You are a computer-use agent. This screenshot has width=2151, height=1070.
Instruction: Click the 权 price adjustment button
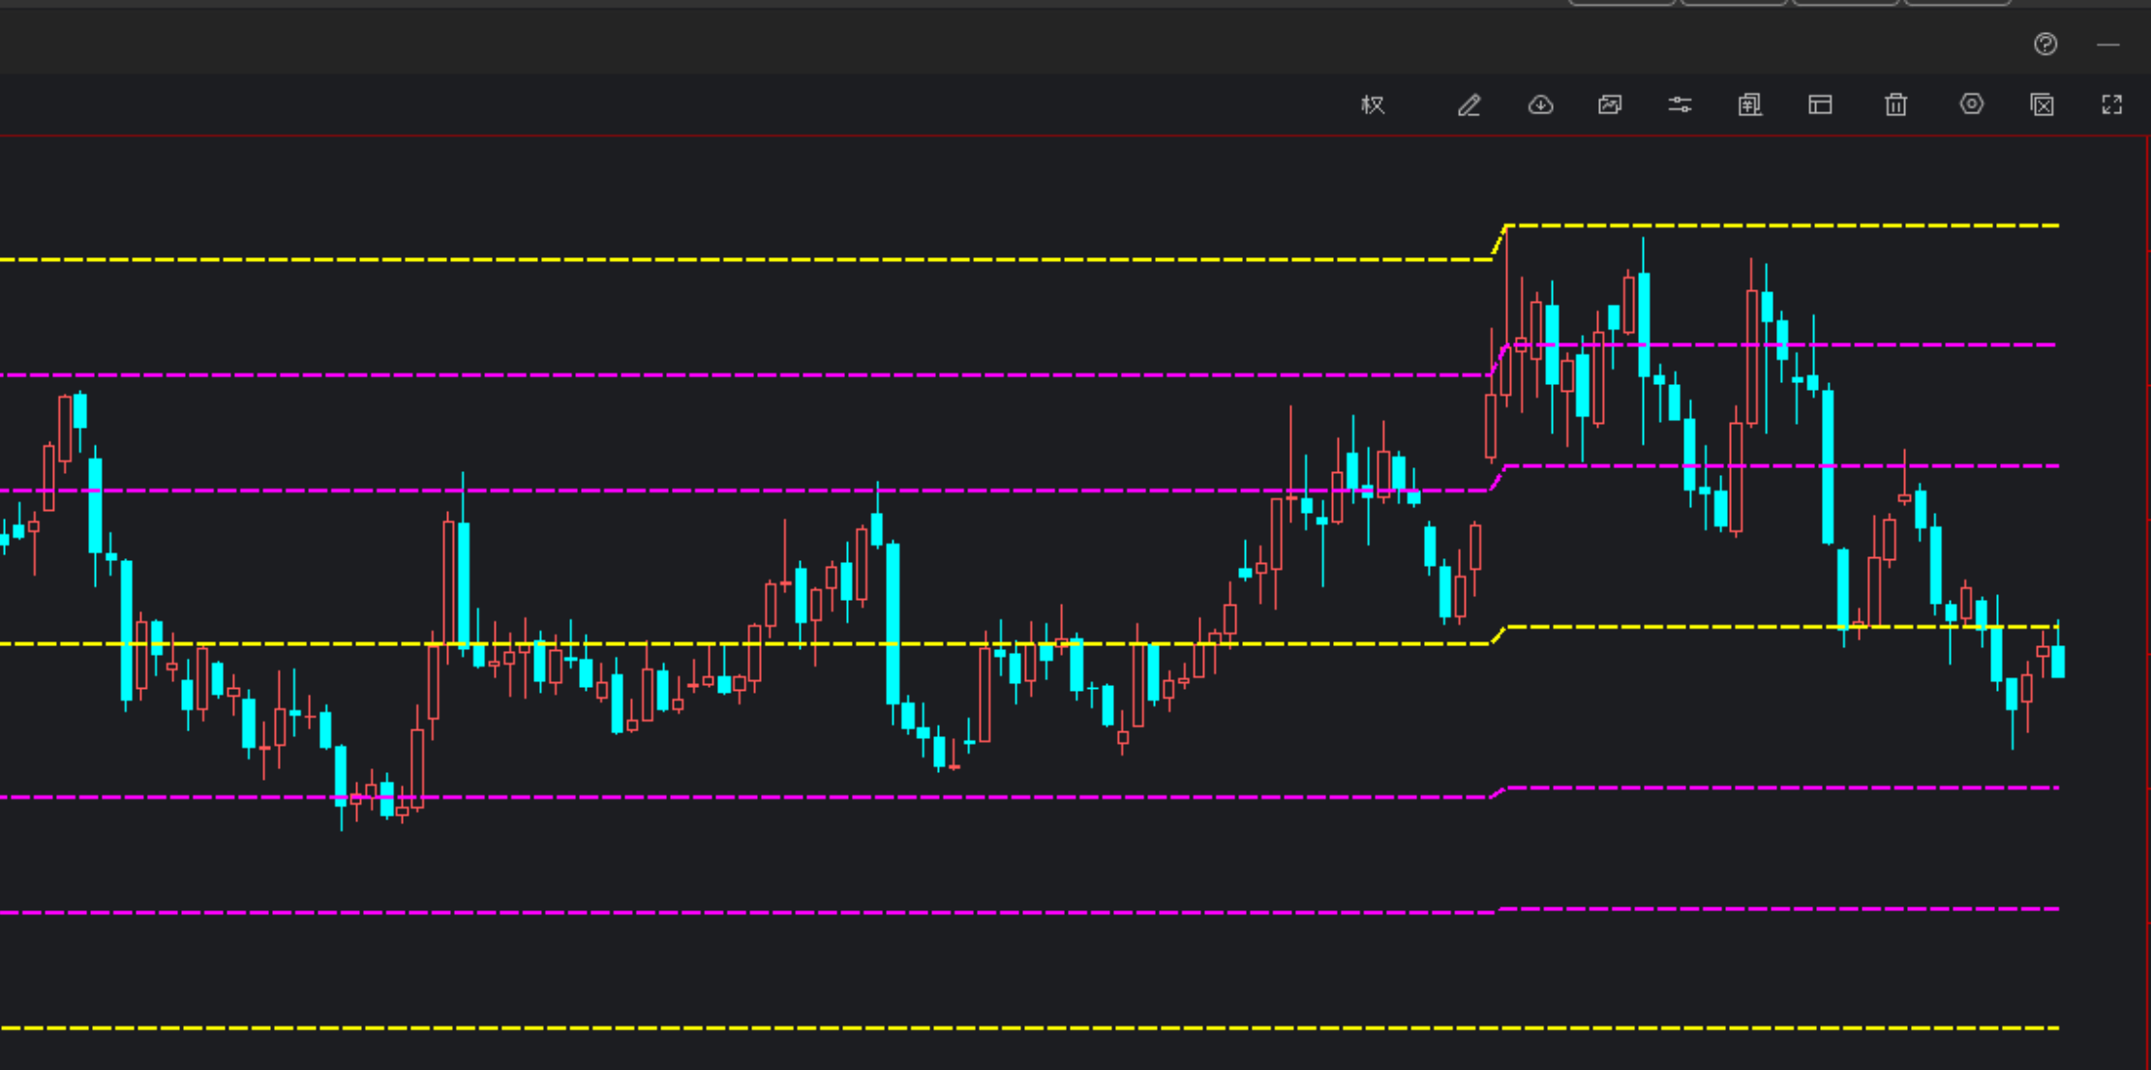[1373, 104]
